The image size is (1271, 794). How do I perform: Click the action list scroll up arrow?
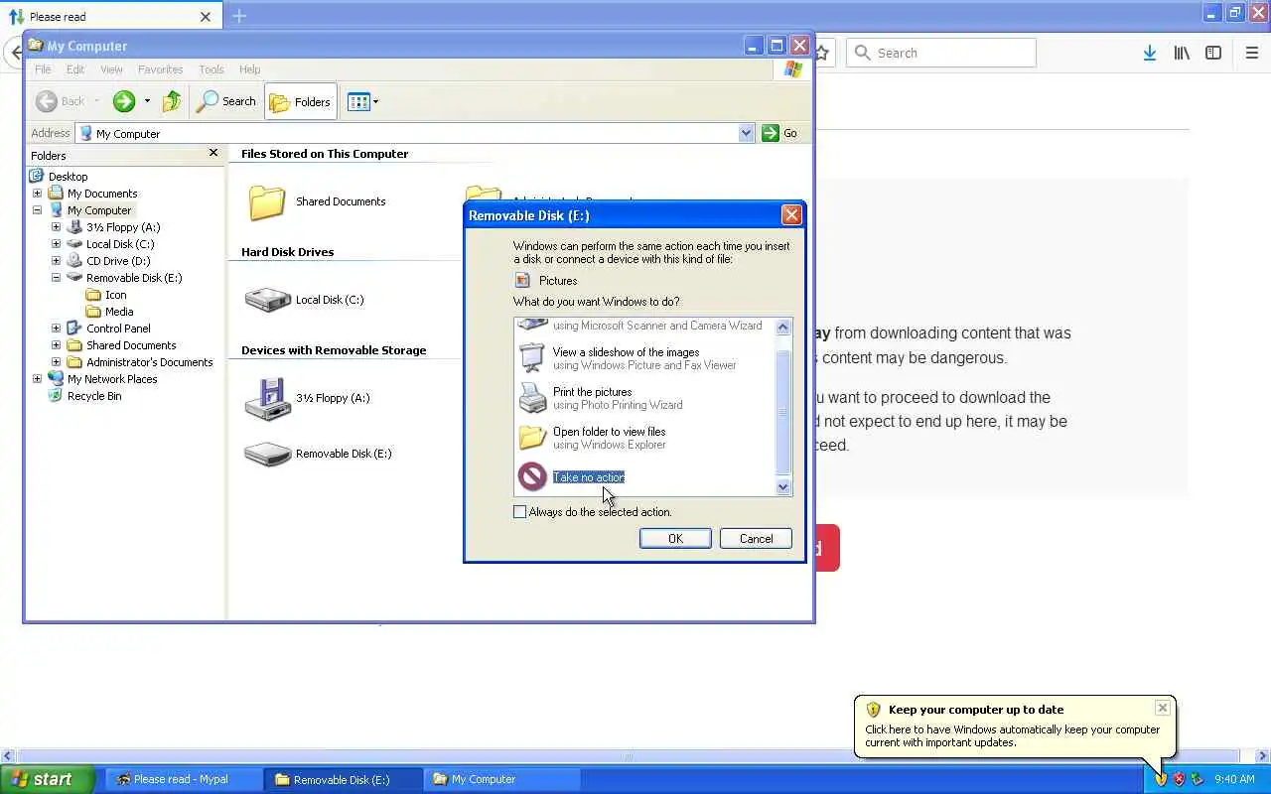[x=782, y=328]
